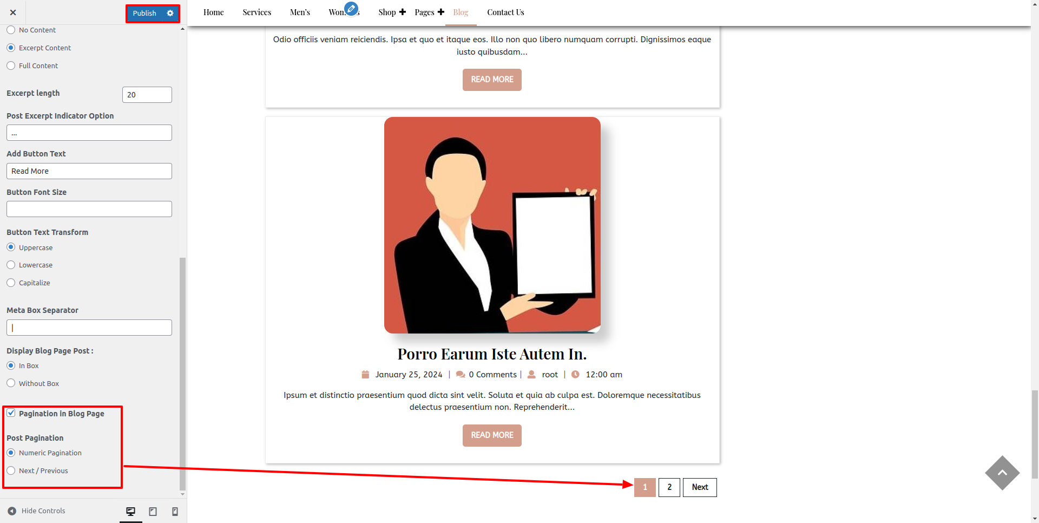Expand the Pages submenu plus icon
The width and height of the screenshot is (1039, 523).
pos(441,12)
